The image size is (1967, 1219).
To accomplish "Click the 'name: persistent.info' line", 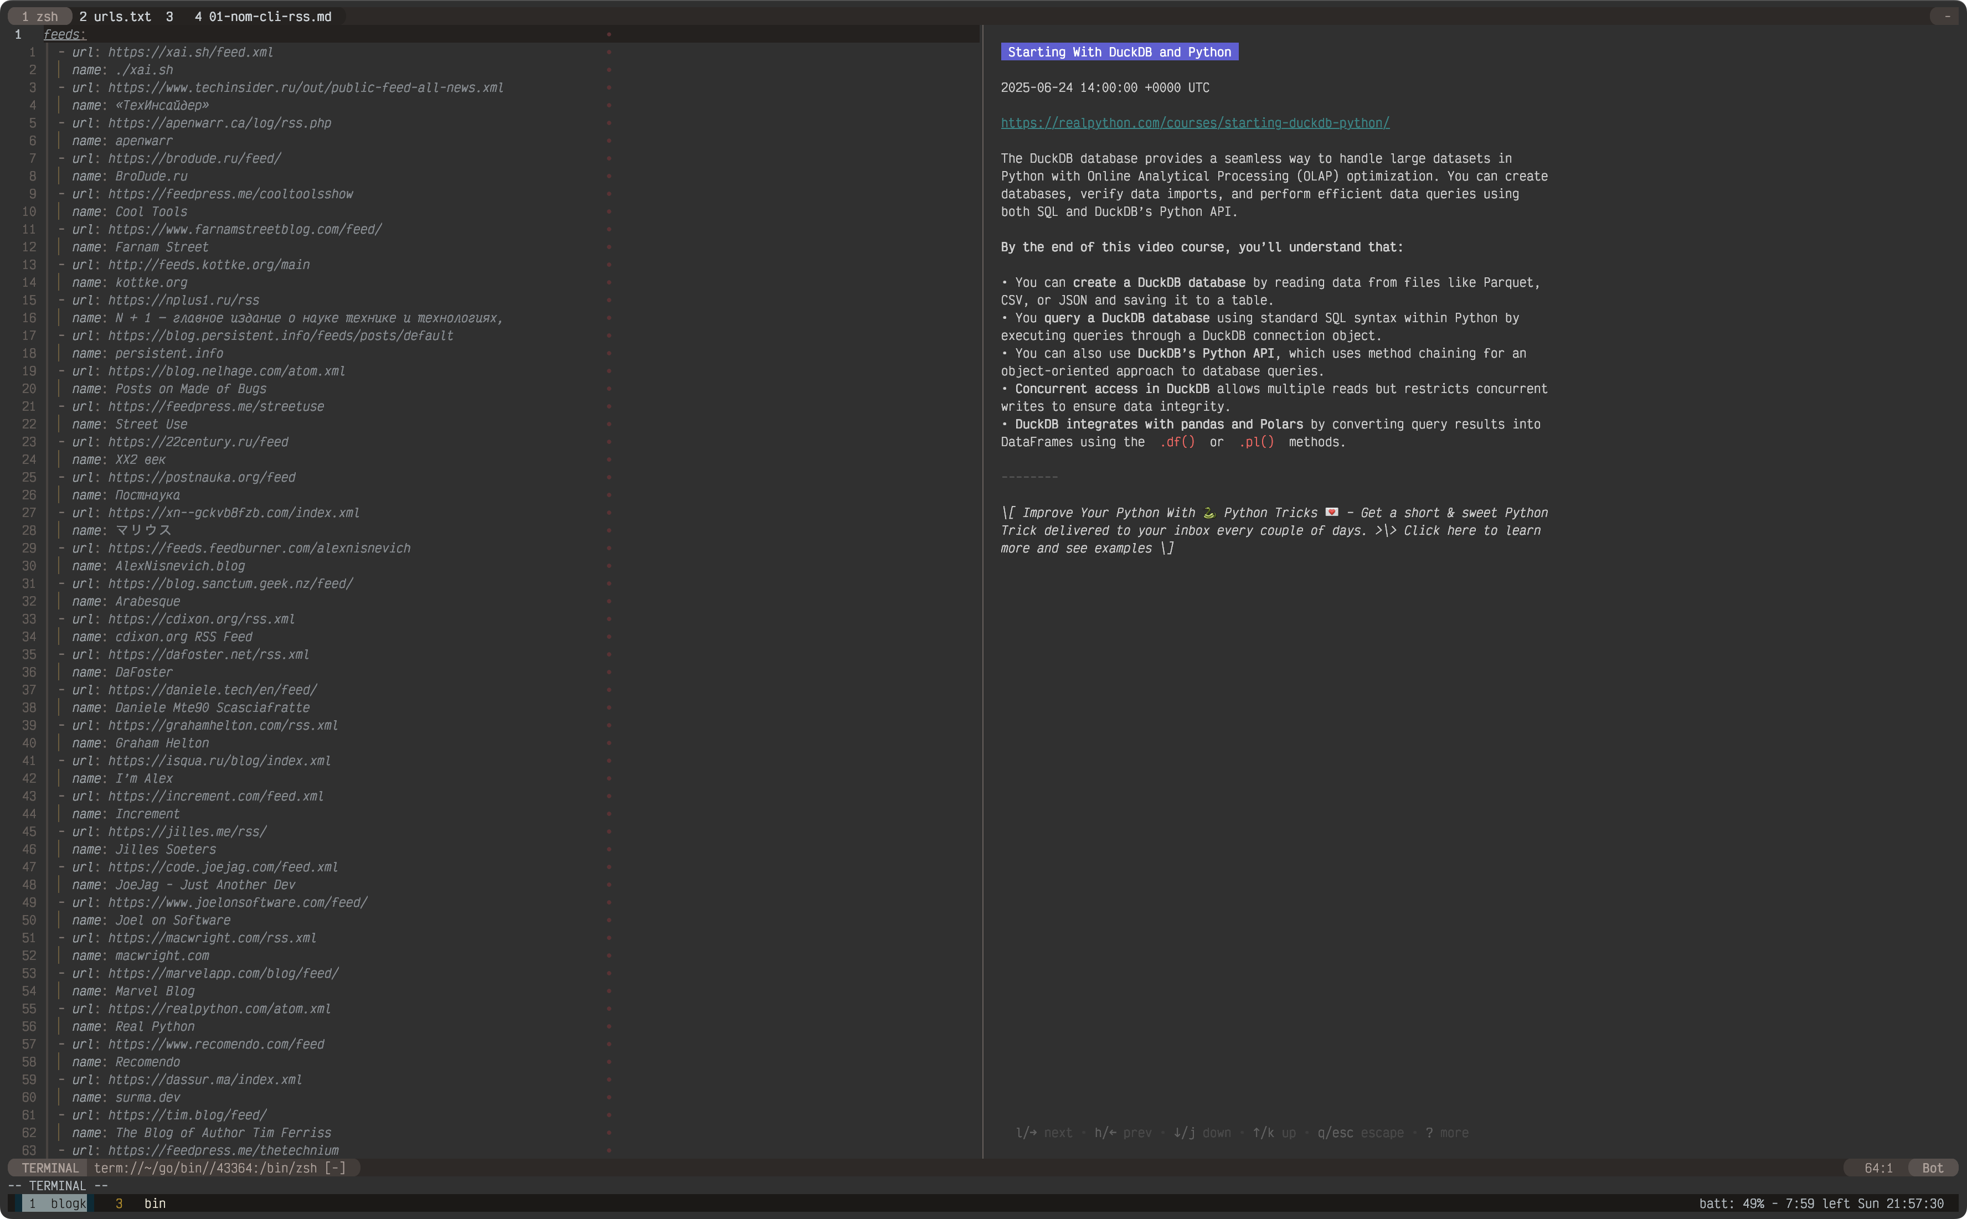I will coord(148,353).
